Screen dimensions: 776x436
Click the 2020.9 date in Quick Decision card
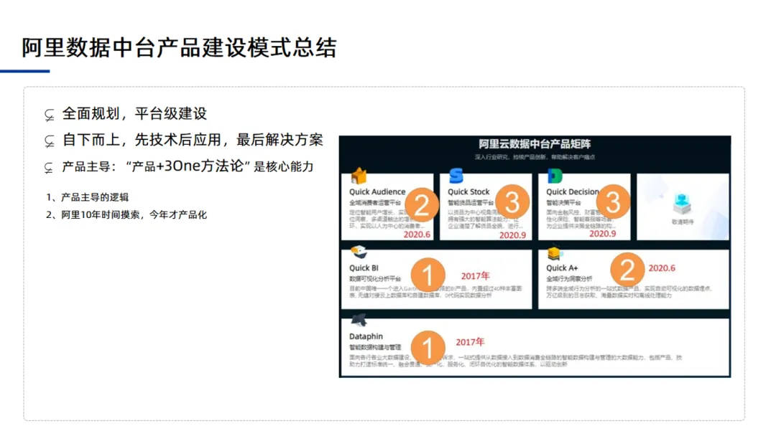click(x=602, y=234)
